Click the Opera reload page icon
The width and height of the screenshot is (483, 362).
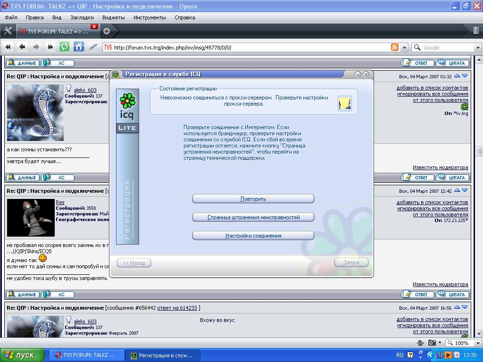(65, 47)
